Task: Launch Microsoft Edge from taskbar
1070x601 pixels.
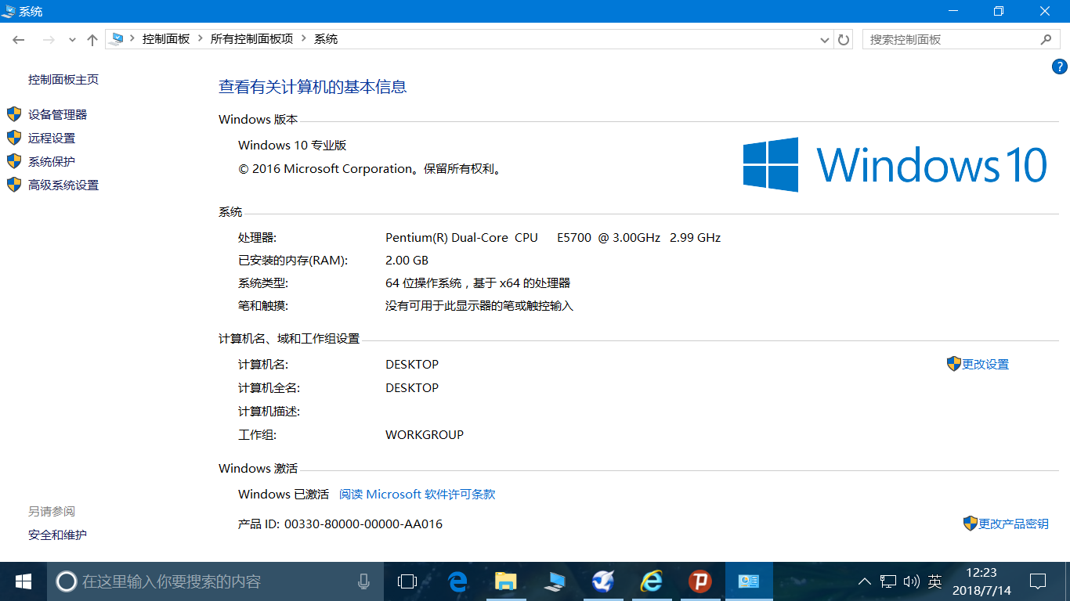Action: coord(457,581)
